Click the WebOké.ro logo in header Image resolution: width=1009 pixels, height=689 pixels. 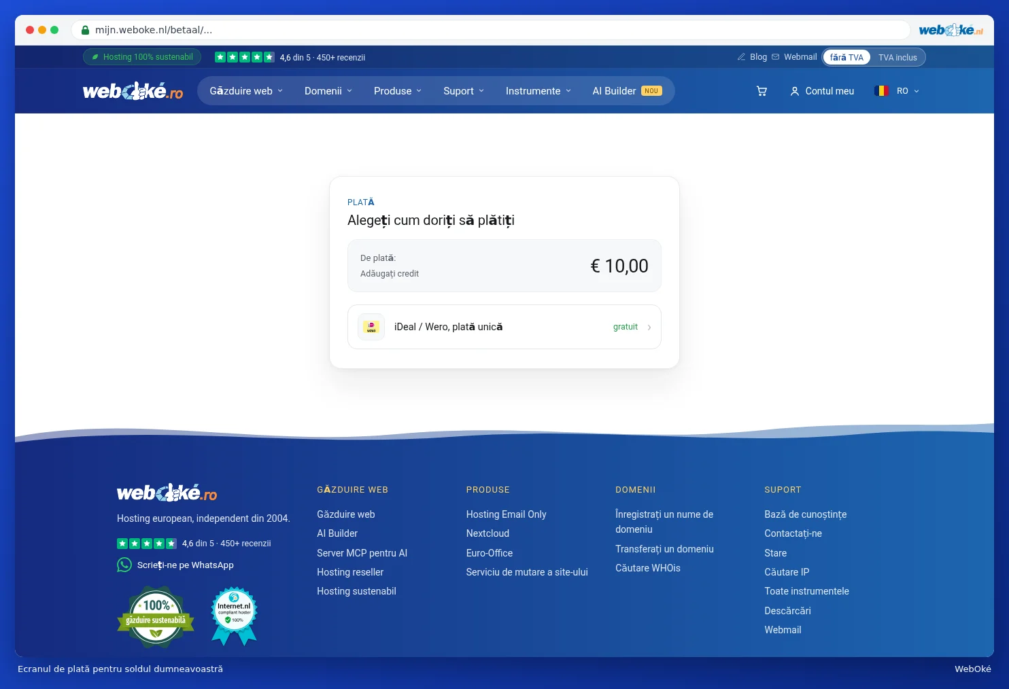[x=133, y=91]
